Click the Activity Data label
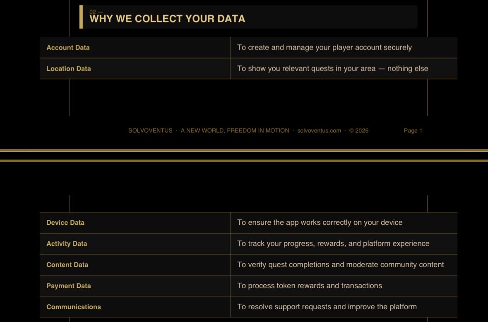The image size is (488, 322). 67,244
